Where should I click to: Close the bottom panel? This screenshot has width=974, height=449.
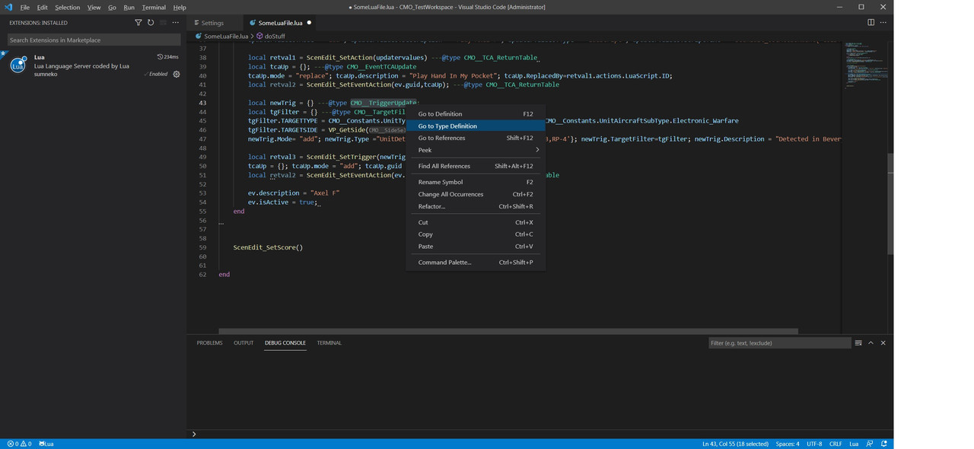(x=883, y=343)
